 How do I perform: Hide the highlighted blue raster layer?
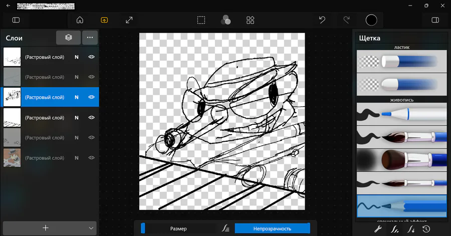pos(92,97)
